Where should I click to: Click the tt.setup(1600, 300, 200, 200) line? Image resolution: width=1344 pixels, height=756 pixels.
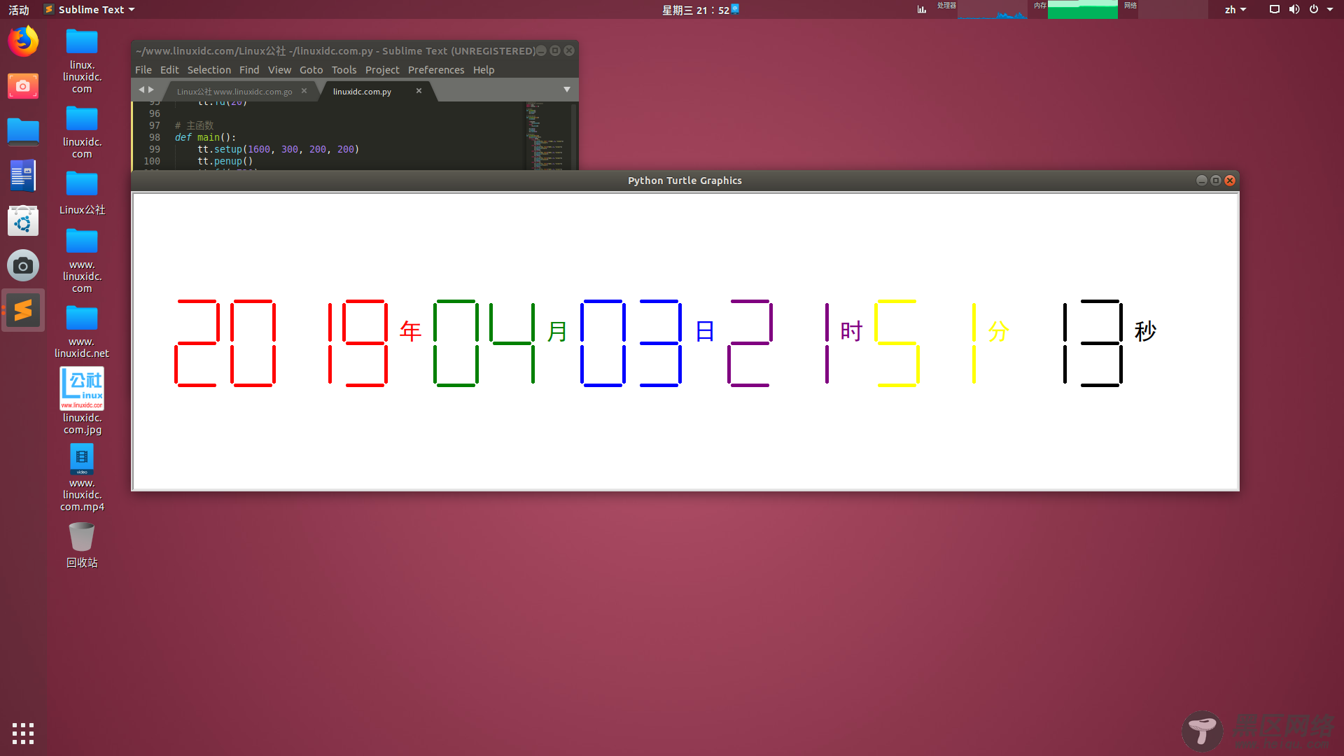(x=278, y=149)
